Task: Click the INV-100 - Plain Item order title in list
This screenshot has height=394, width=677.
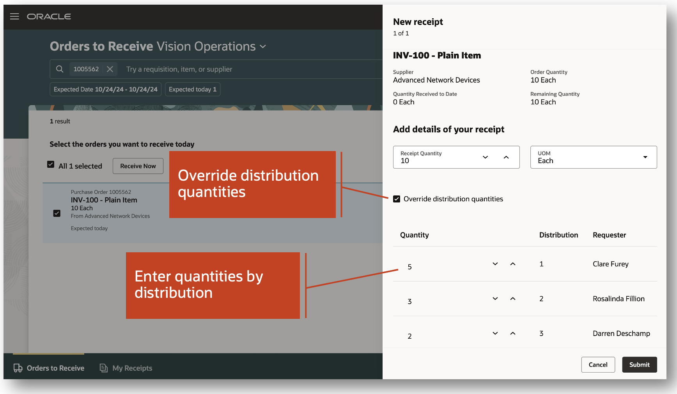Action: (104, 200)
